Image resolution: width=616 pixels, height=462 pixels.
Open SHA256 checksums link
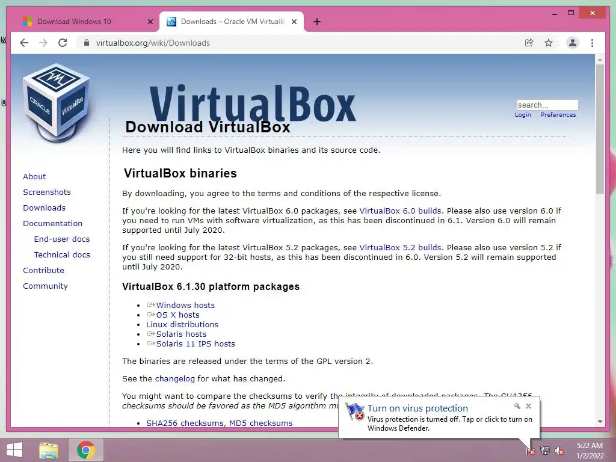coord(185,423)
